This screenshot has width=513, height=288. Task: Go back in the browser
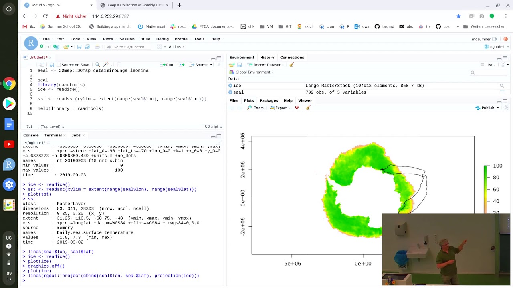tap(25, 16)
